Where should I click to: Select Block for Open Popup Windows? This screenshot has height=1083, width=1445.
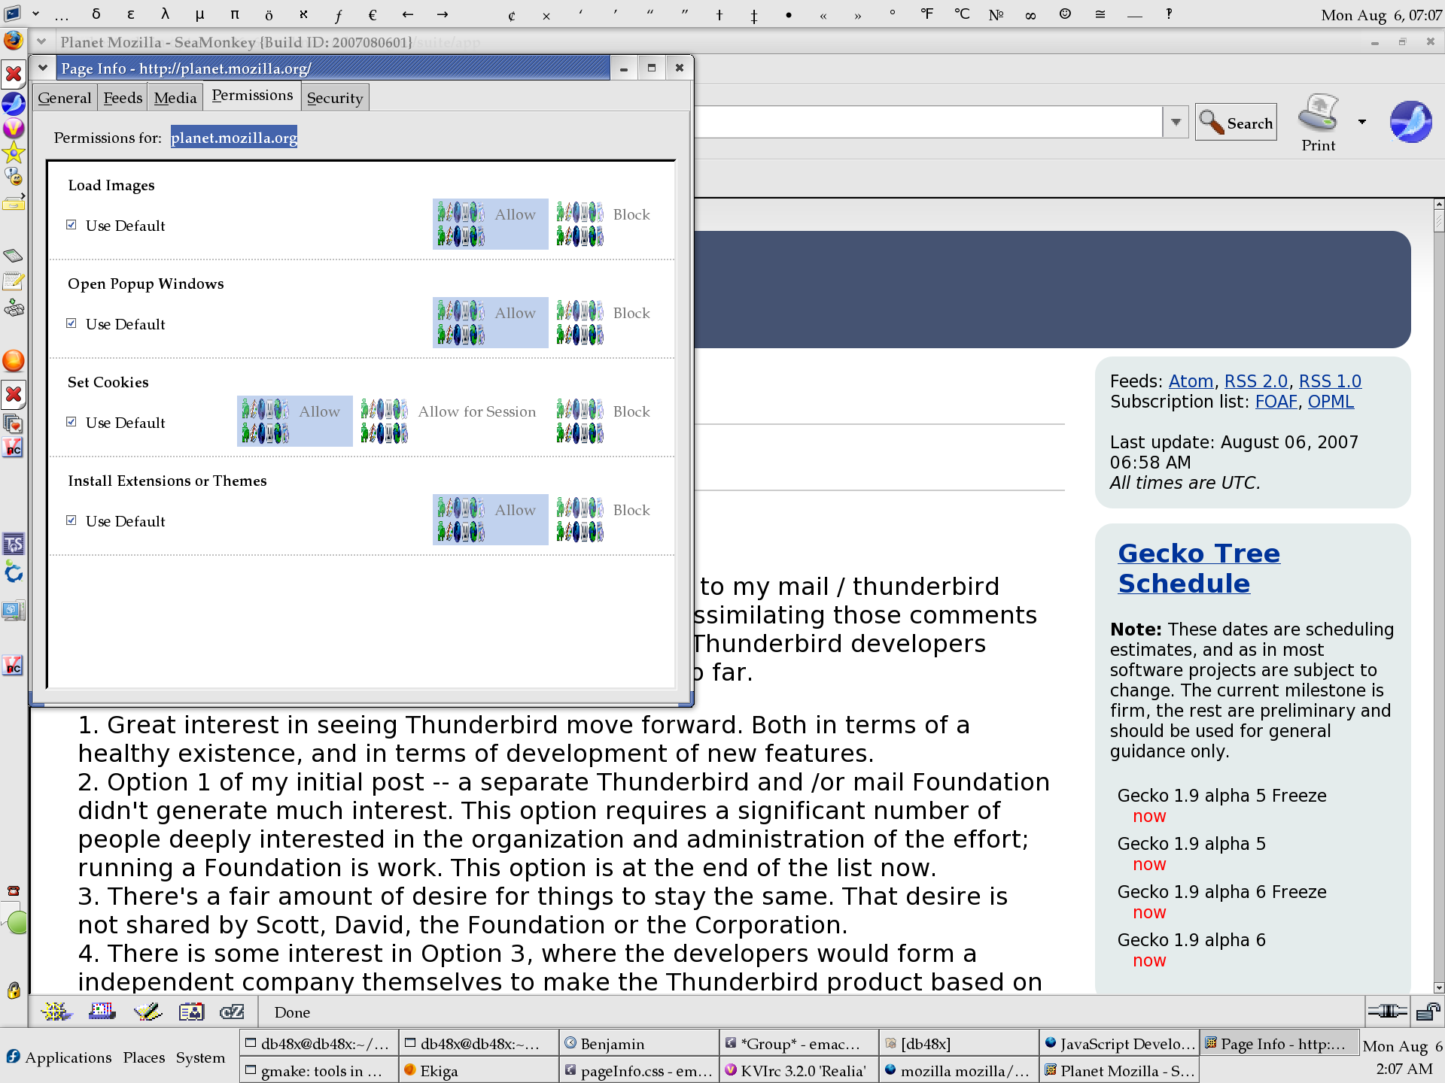605,323
